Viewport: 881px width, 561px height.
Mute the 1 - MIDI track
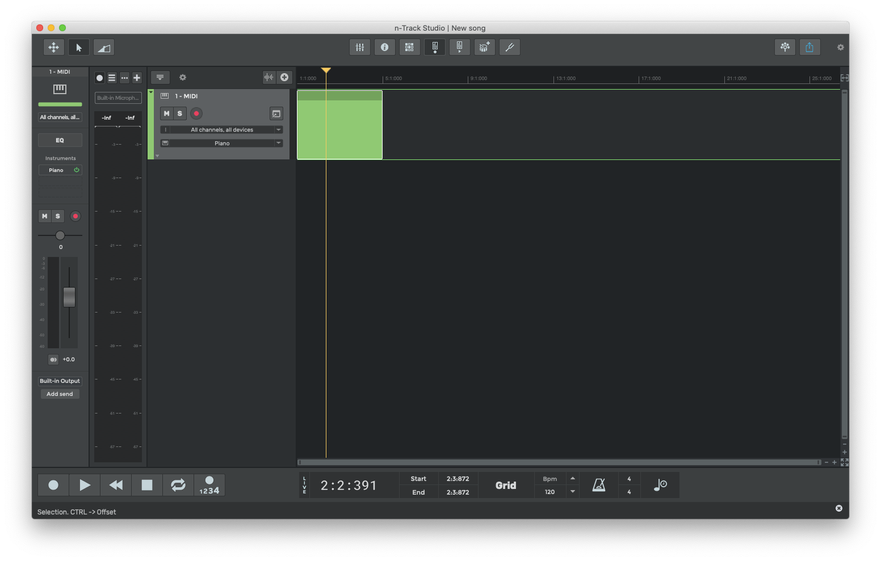click(166, 113)
